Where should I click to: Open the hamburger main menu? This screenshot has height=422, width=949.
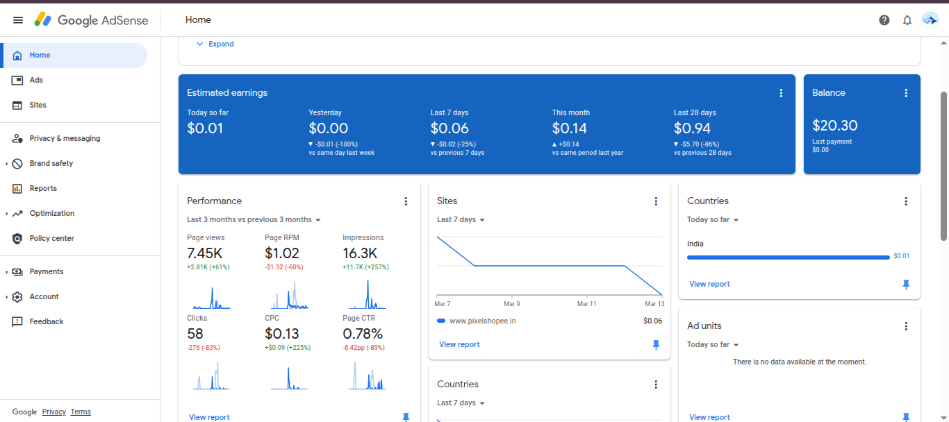coord(18,20)
